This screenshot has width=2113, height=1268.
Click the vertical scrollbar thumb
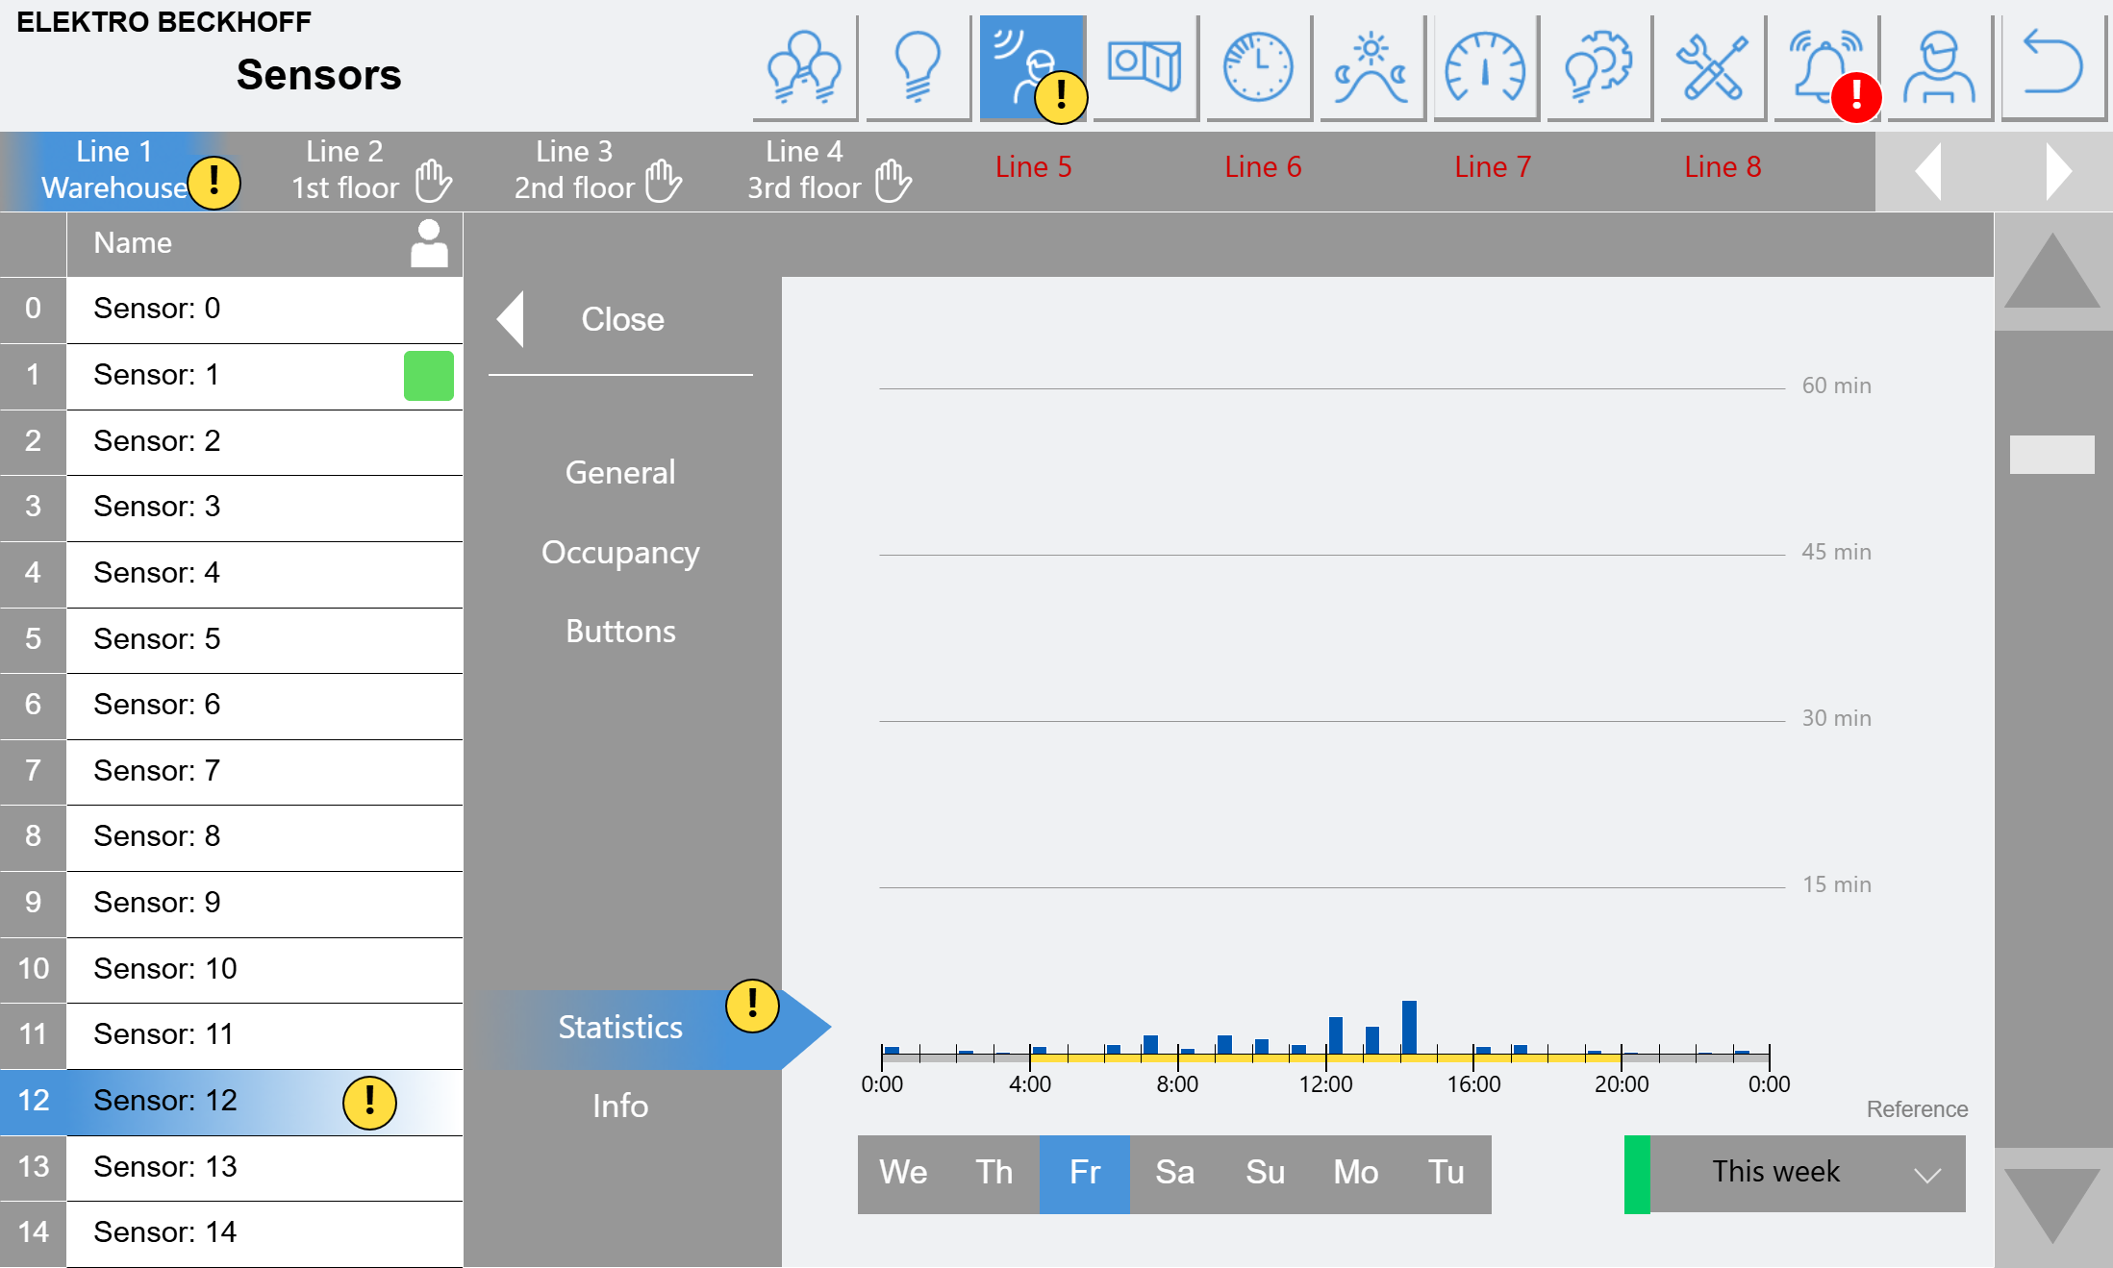click(2052, 454)
